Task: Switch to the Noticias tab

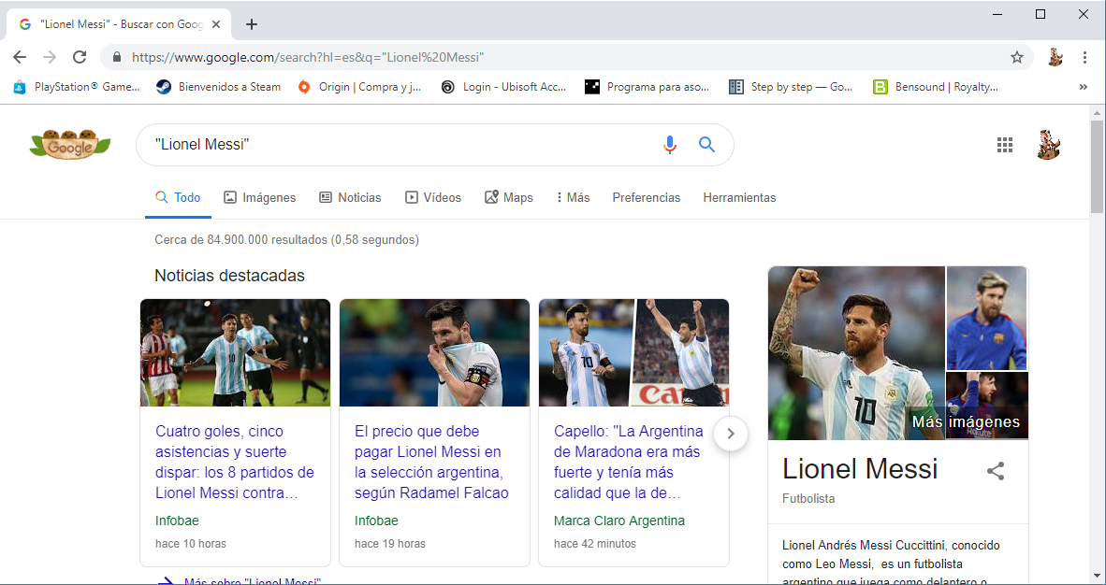Action: point(350,197)
